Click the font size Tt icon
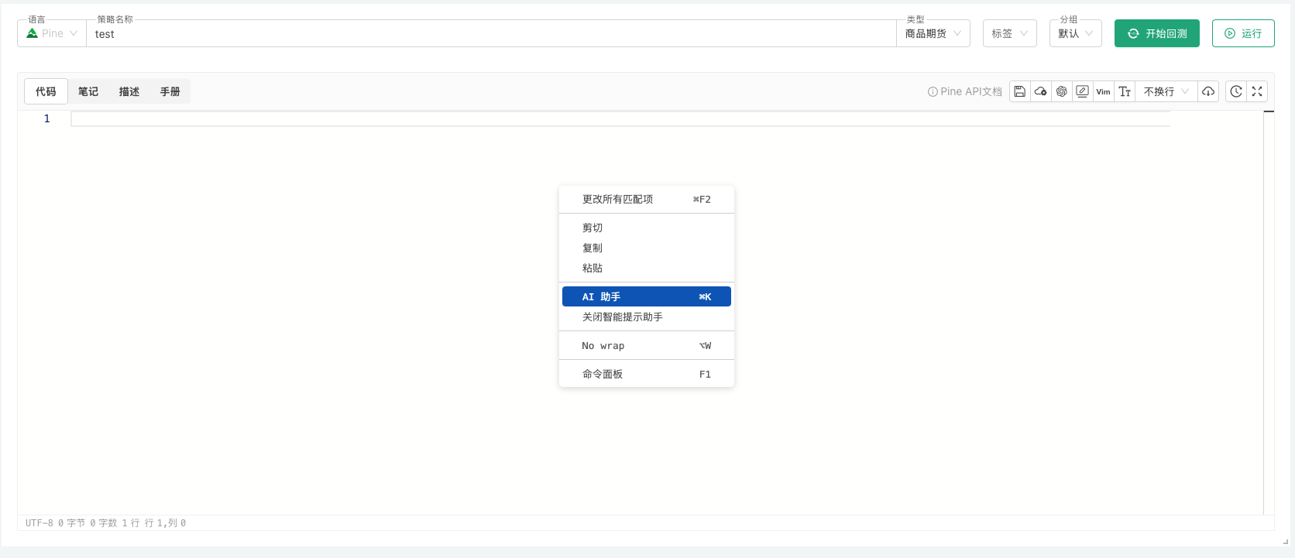Screen dimensions: 1295x558 click(1125, 91)
